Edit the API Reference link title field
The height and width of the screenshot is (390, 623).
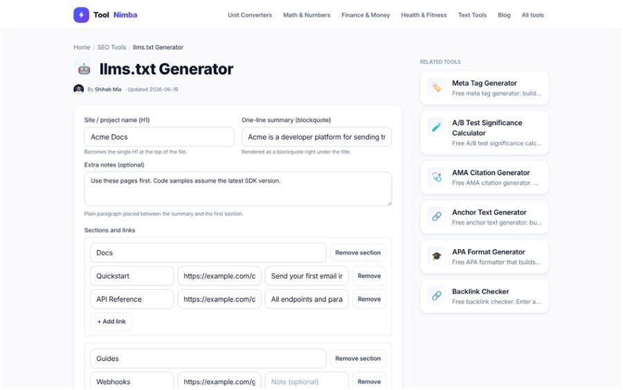pyautogui.click(x=132, y=299)
